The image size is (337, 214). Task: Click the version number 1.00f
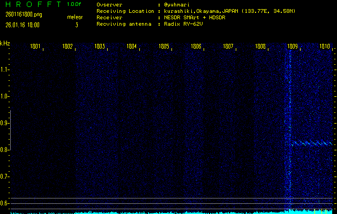click(74, 4)
